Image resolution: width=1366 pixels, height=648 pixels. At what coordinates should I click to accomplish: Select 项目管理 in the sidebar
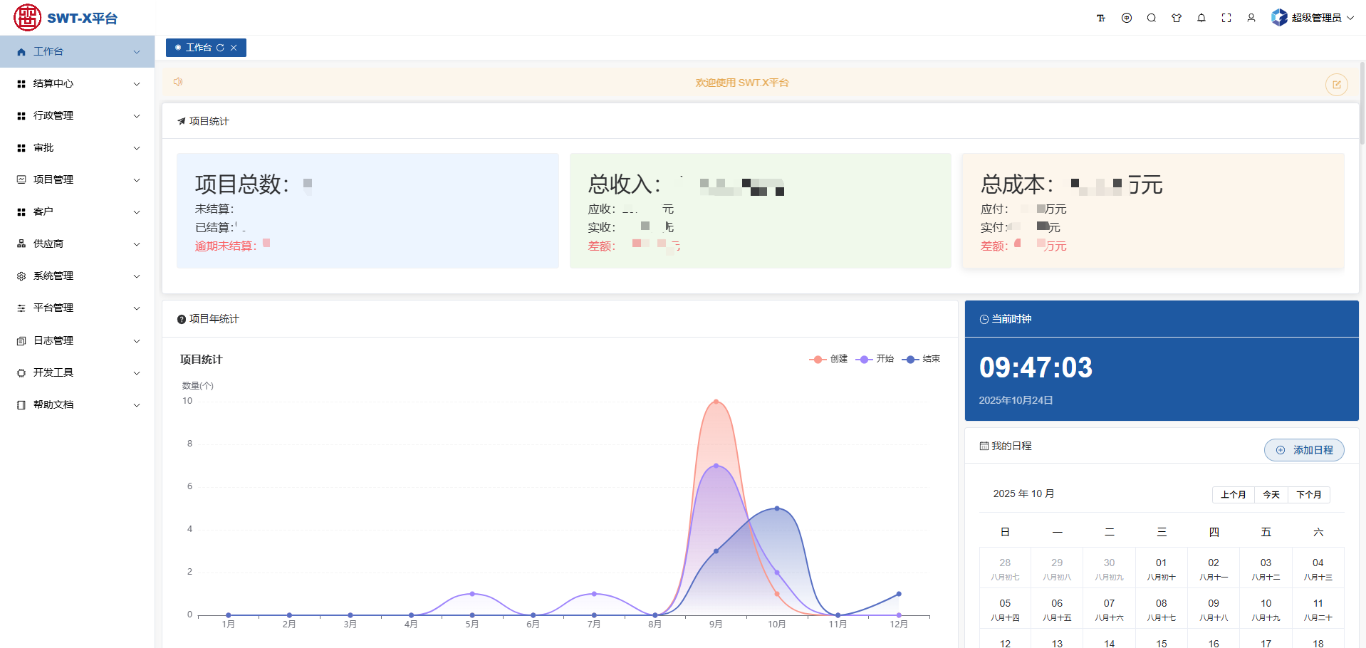click(77, 179)
